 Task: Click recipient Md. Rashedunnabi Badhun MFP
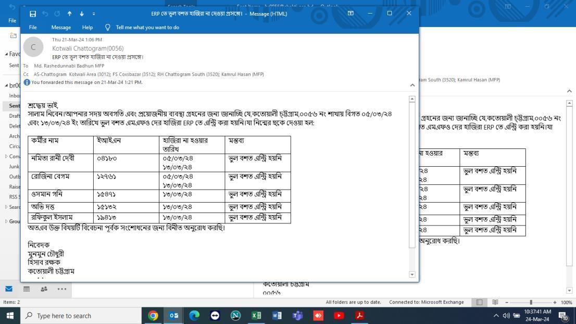pyautogui.click(x=69, y=66)
